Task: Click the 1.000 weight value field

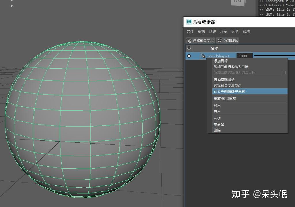Action: click(244, 56)
